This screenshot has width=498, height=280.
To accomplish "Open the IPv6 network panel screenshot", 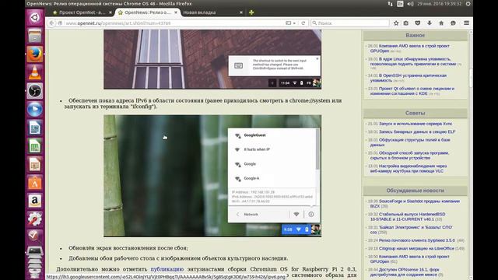I will (x=212, y=176).
